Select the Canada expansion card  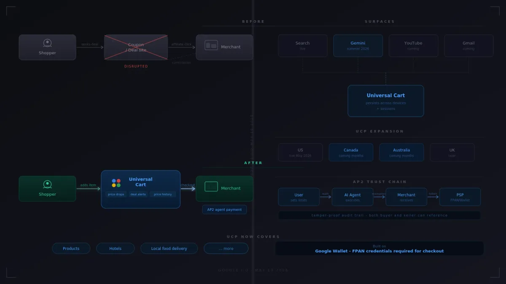point(351,152)
